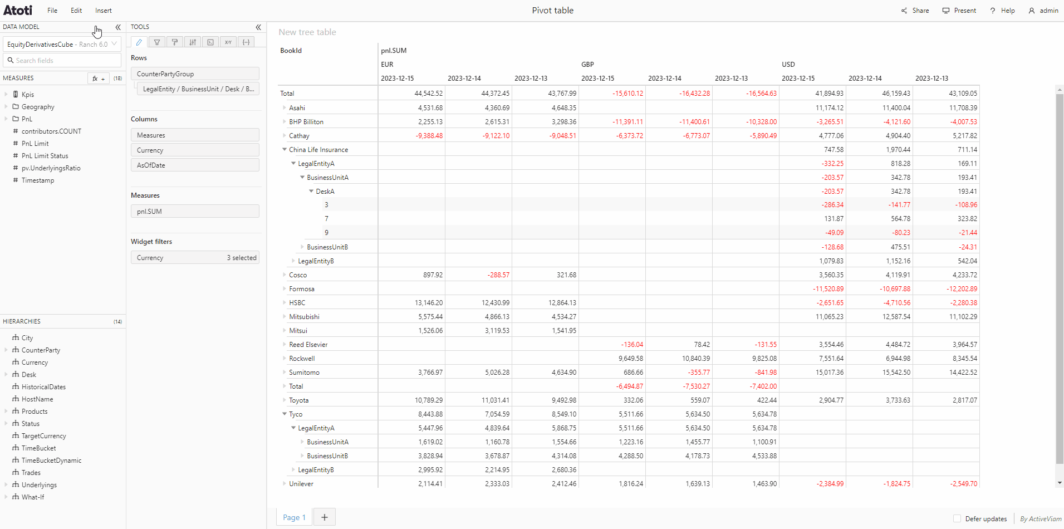Select the Currency columns field
This screenshot has height=529, width=1064.
(195, 150)
